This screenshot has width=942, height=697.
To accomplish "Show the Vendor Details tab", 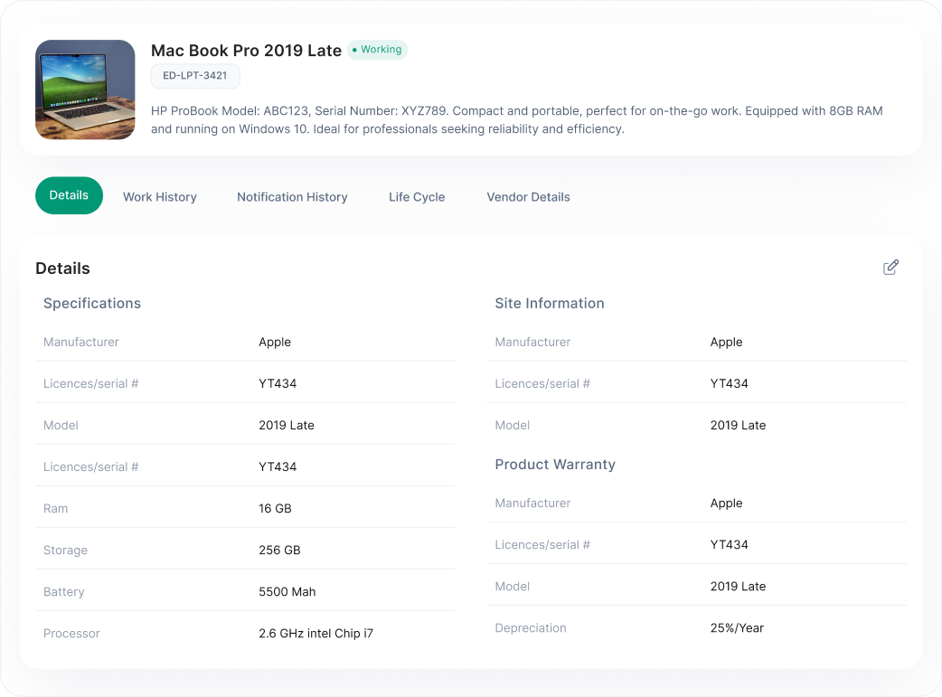I will pos(528,197).
